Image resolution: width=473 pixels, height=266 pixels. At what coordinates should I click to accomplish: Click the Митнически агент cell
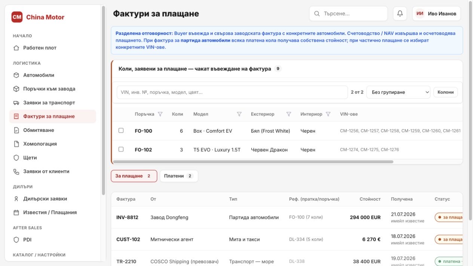click(x=172, y=239)
